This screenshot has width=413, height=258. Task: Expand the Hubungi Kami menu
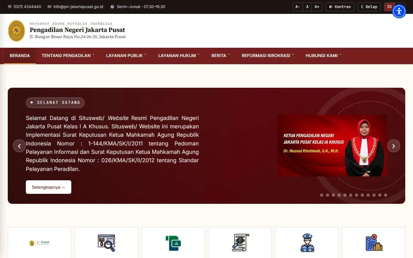click(x=323, y=55)
